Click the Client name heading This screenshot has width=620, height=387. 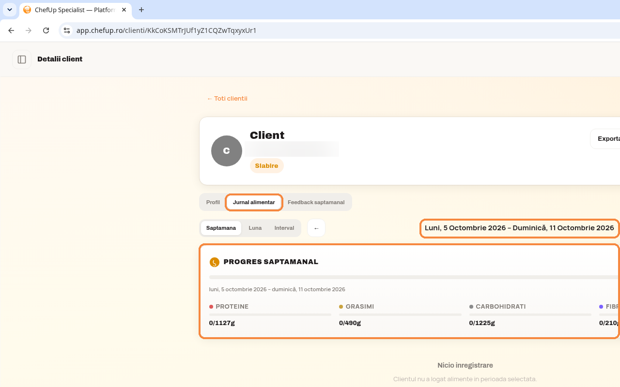tap(267, 135)
